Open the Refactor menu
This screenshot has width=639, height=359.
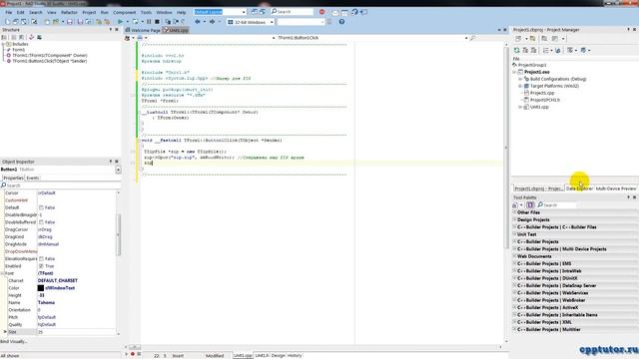tap(69, 12)
